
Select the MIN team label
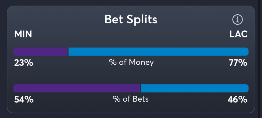point(23,34)
